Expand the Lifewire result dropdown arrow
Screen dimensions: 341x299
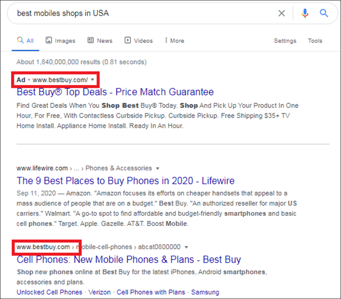point(158,168)
